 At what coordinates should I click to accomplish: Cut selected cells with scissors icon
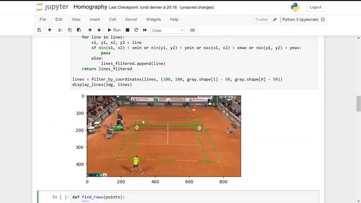coord(60,30)
